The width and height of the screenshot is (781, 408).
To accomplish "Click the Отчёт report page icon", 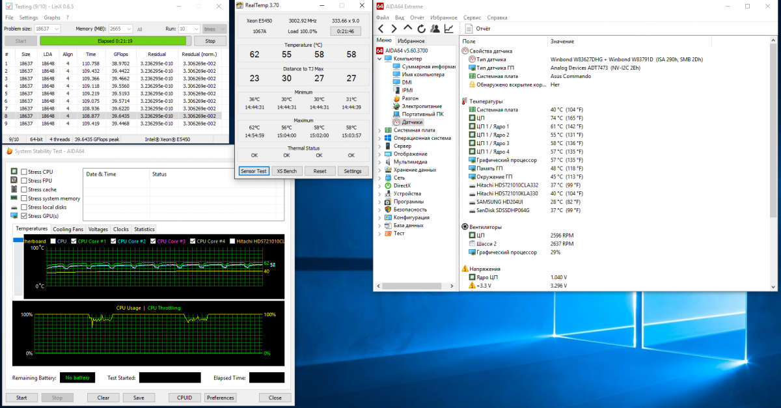I will (469, 29).
